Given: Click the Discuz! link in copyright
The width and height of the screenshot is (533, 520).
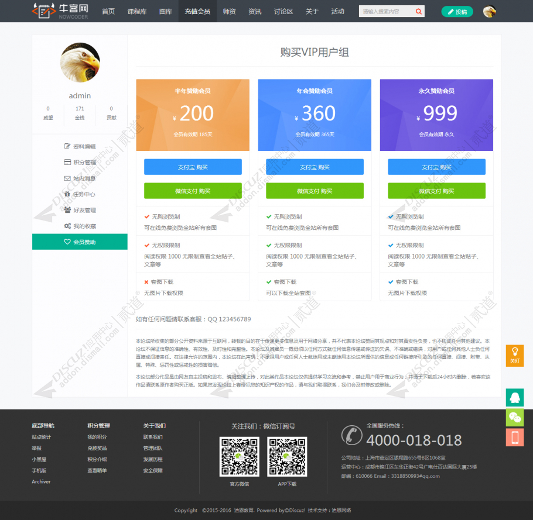Looking at the screenshot, I should 297,510.
